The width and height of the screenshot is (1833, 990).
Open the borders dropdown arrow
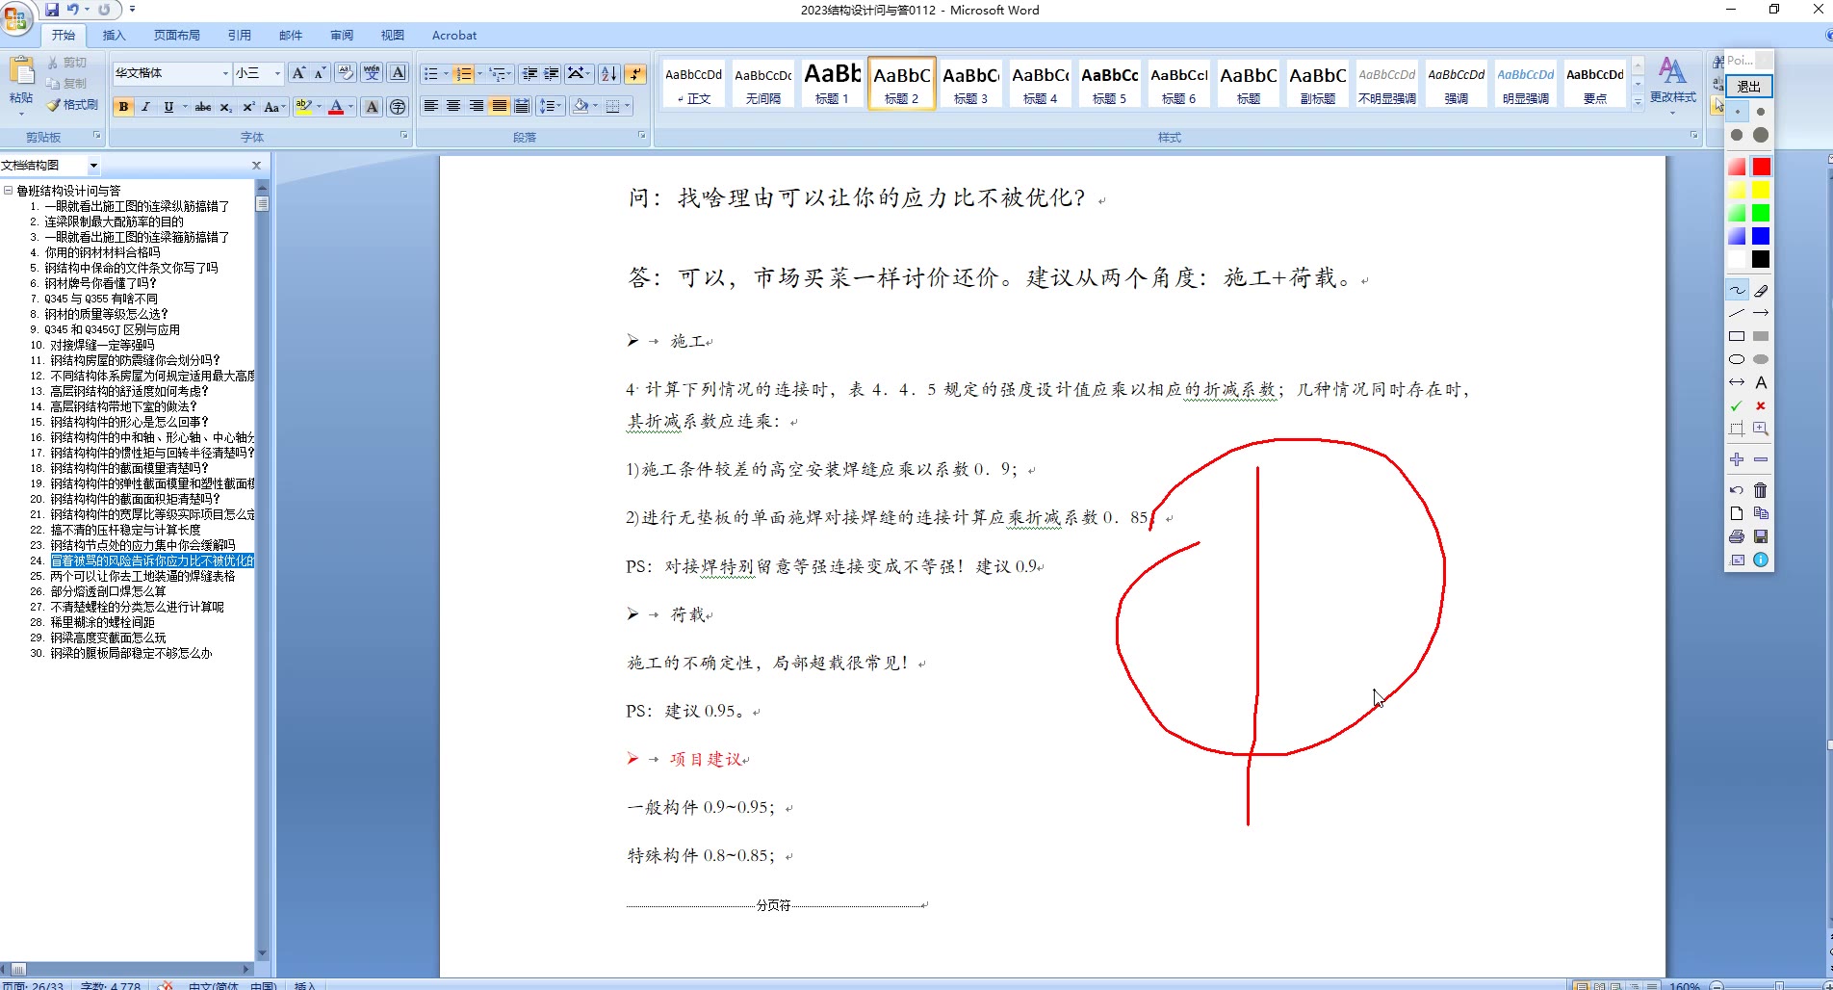pyautogui.click(x=628, y=106)
